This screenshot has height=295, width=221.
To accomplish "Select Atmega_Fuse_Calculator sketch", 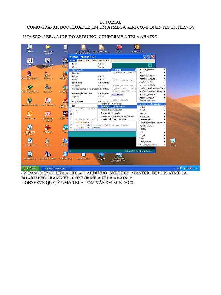I will (x=117, y=110).
